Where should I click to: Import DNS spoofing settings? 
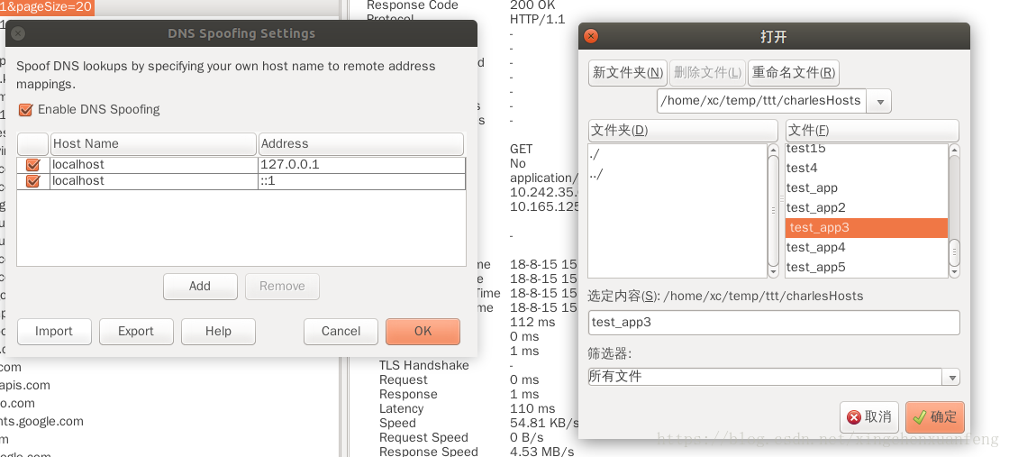pos(54,332)
